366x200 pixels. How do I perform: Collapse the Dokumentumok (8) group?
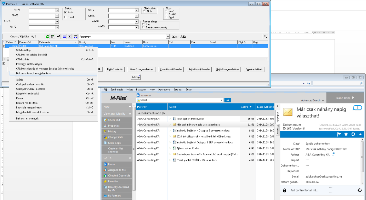[x=139, y=113]
